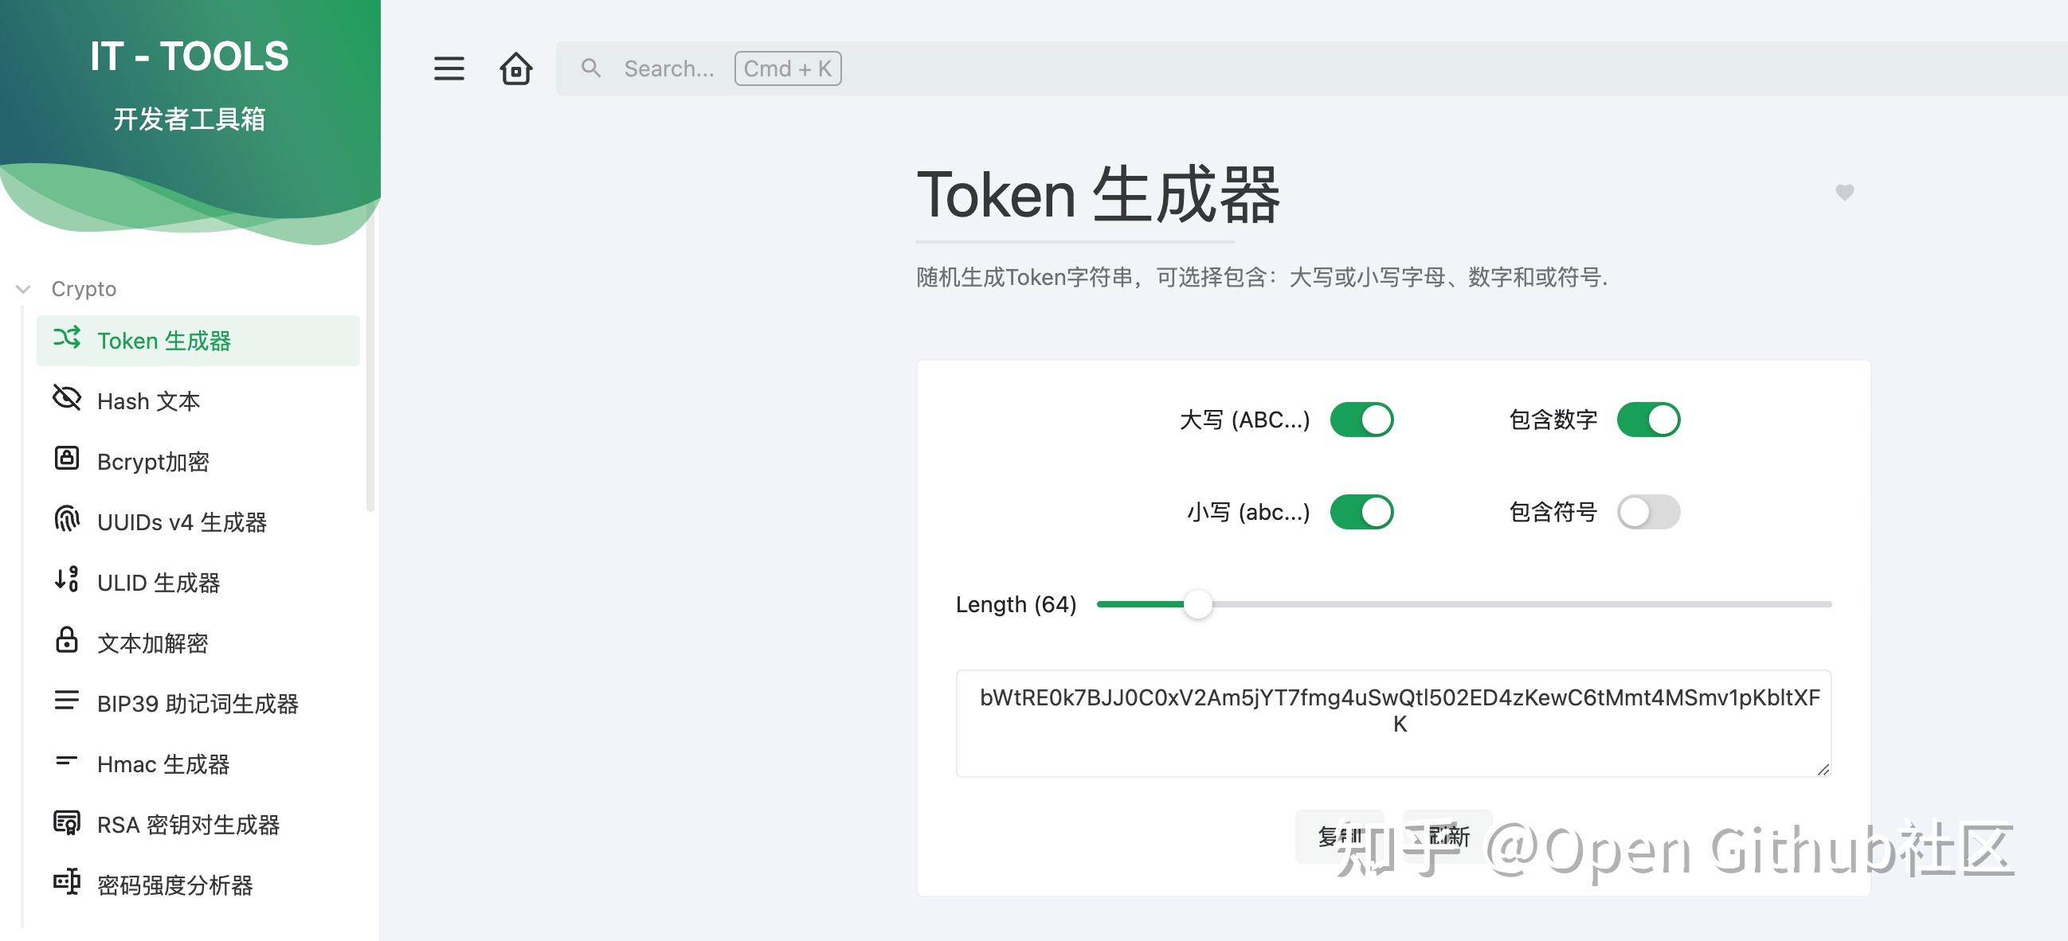
Task: Turn off the 小写 (abc...) toggle
Action: tap(1362, 512)
